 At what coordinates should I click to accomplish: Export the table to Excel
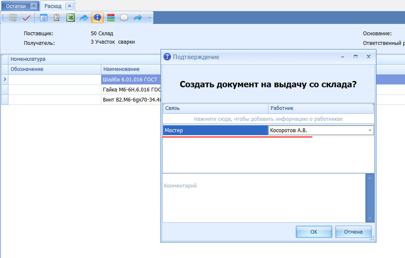(x=70, y=18)
